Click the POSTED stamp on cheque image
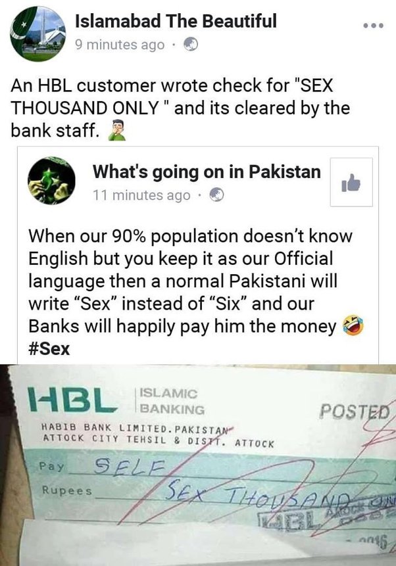This screenshot has width=396, height=566. point(355,412)
